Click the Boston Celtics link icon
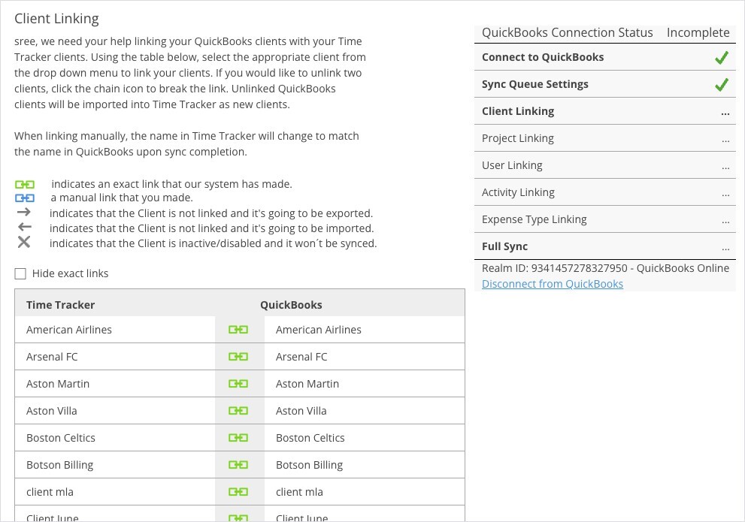 (x=238, y=438)
